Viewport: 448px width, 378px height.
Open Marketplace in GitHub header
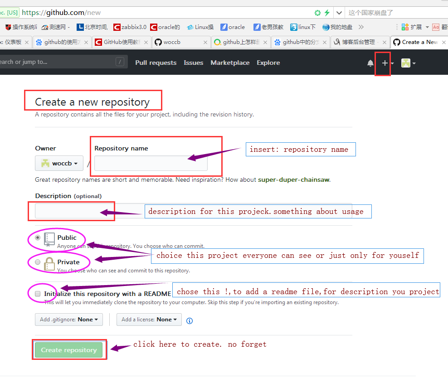tap(230, 63)
